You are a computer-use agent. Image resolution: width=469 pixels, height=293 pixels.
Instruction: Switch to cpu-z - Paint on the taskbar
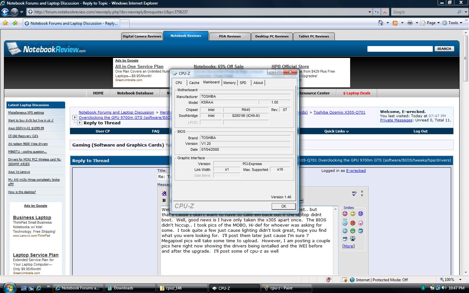tap(287, 288)
